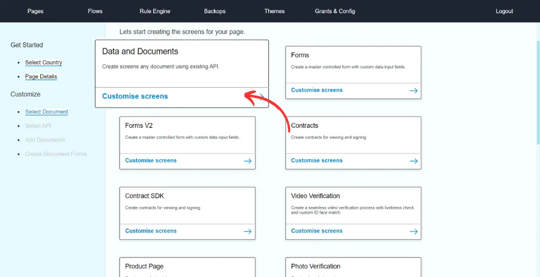Click 'Create contracts for viewing and signing' in Contracts card

(329, 137)
